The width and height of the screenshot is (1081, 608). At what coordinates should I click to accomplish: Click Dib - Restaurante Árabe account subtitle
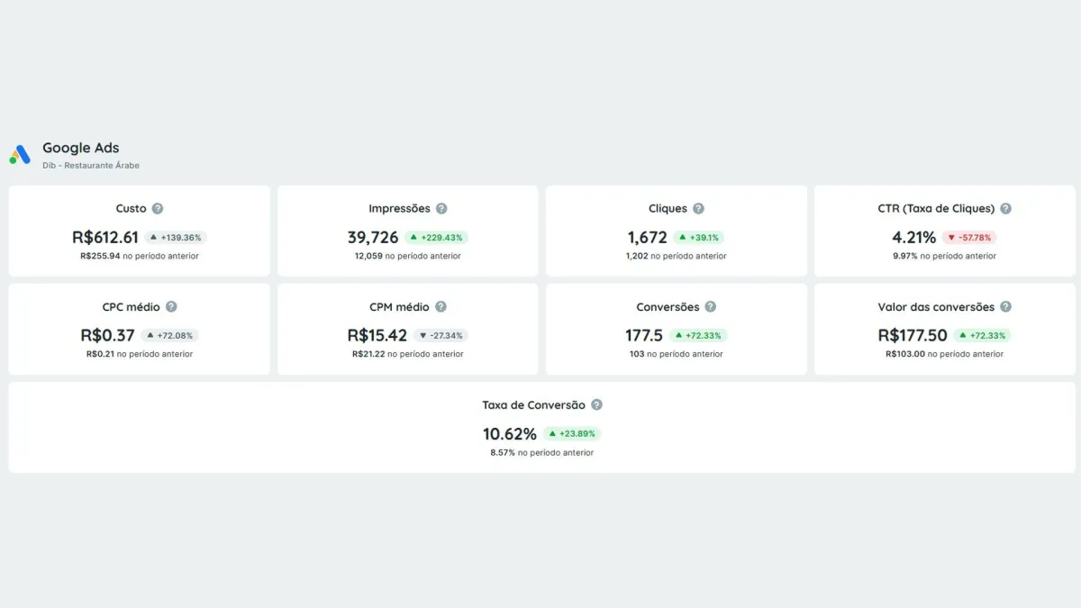tap(91, 166)
